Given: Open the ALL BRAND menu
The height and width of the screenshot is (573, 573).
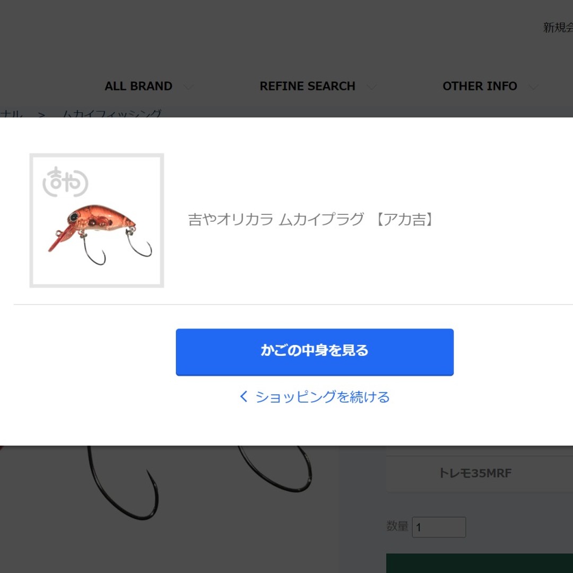Looking at the screenshot, I should click(138, 86).
